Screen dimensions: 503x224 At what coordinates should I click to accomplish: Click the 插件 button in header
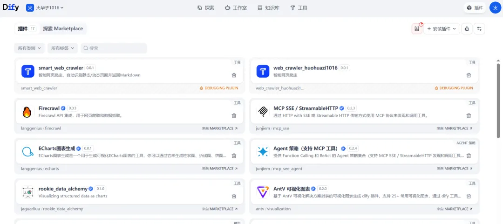click(x=475, y=8)
